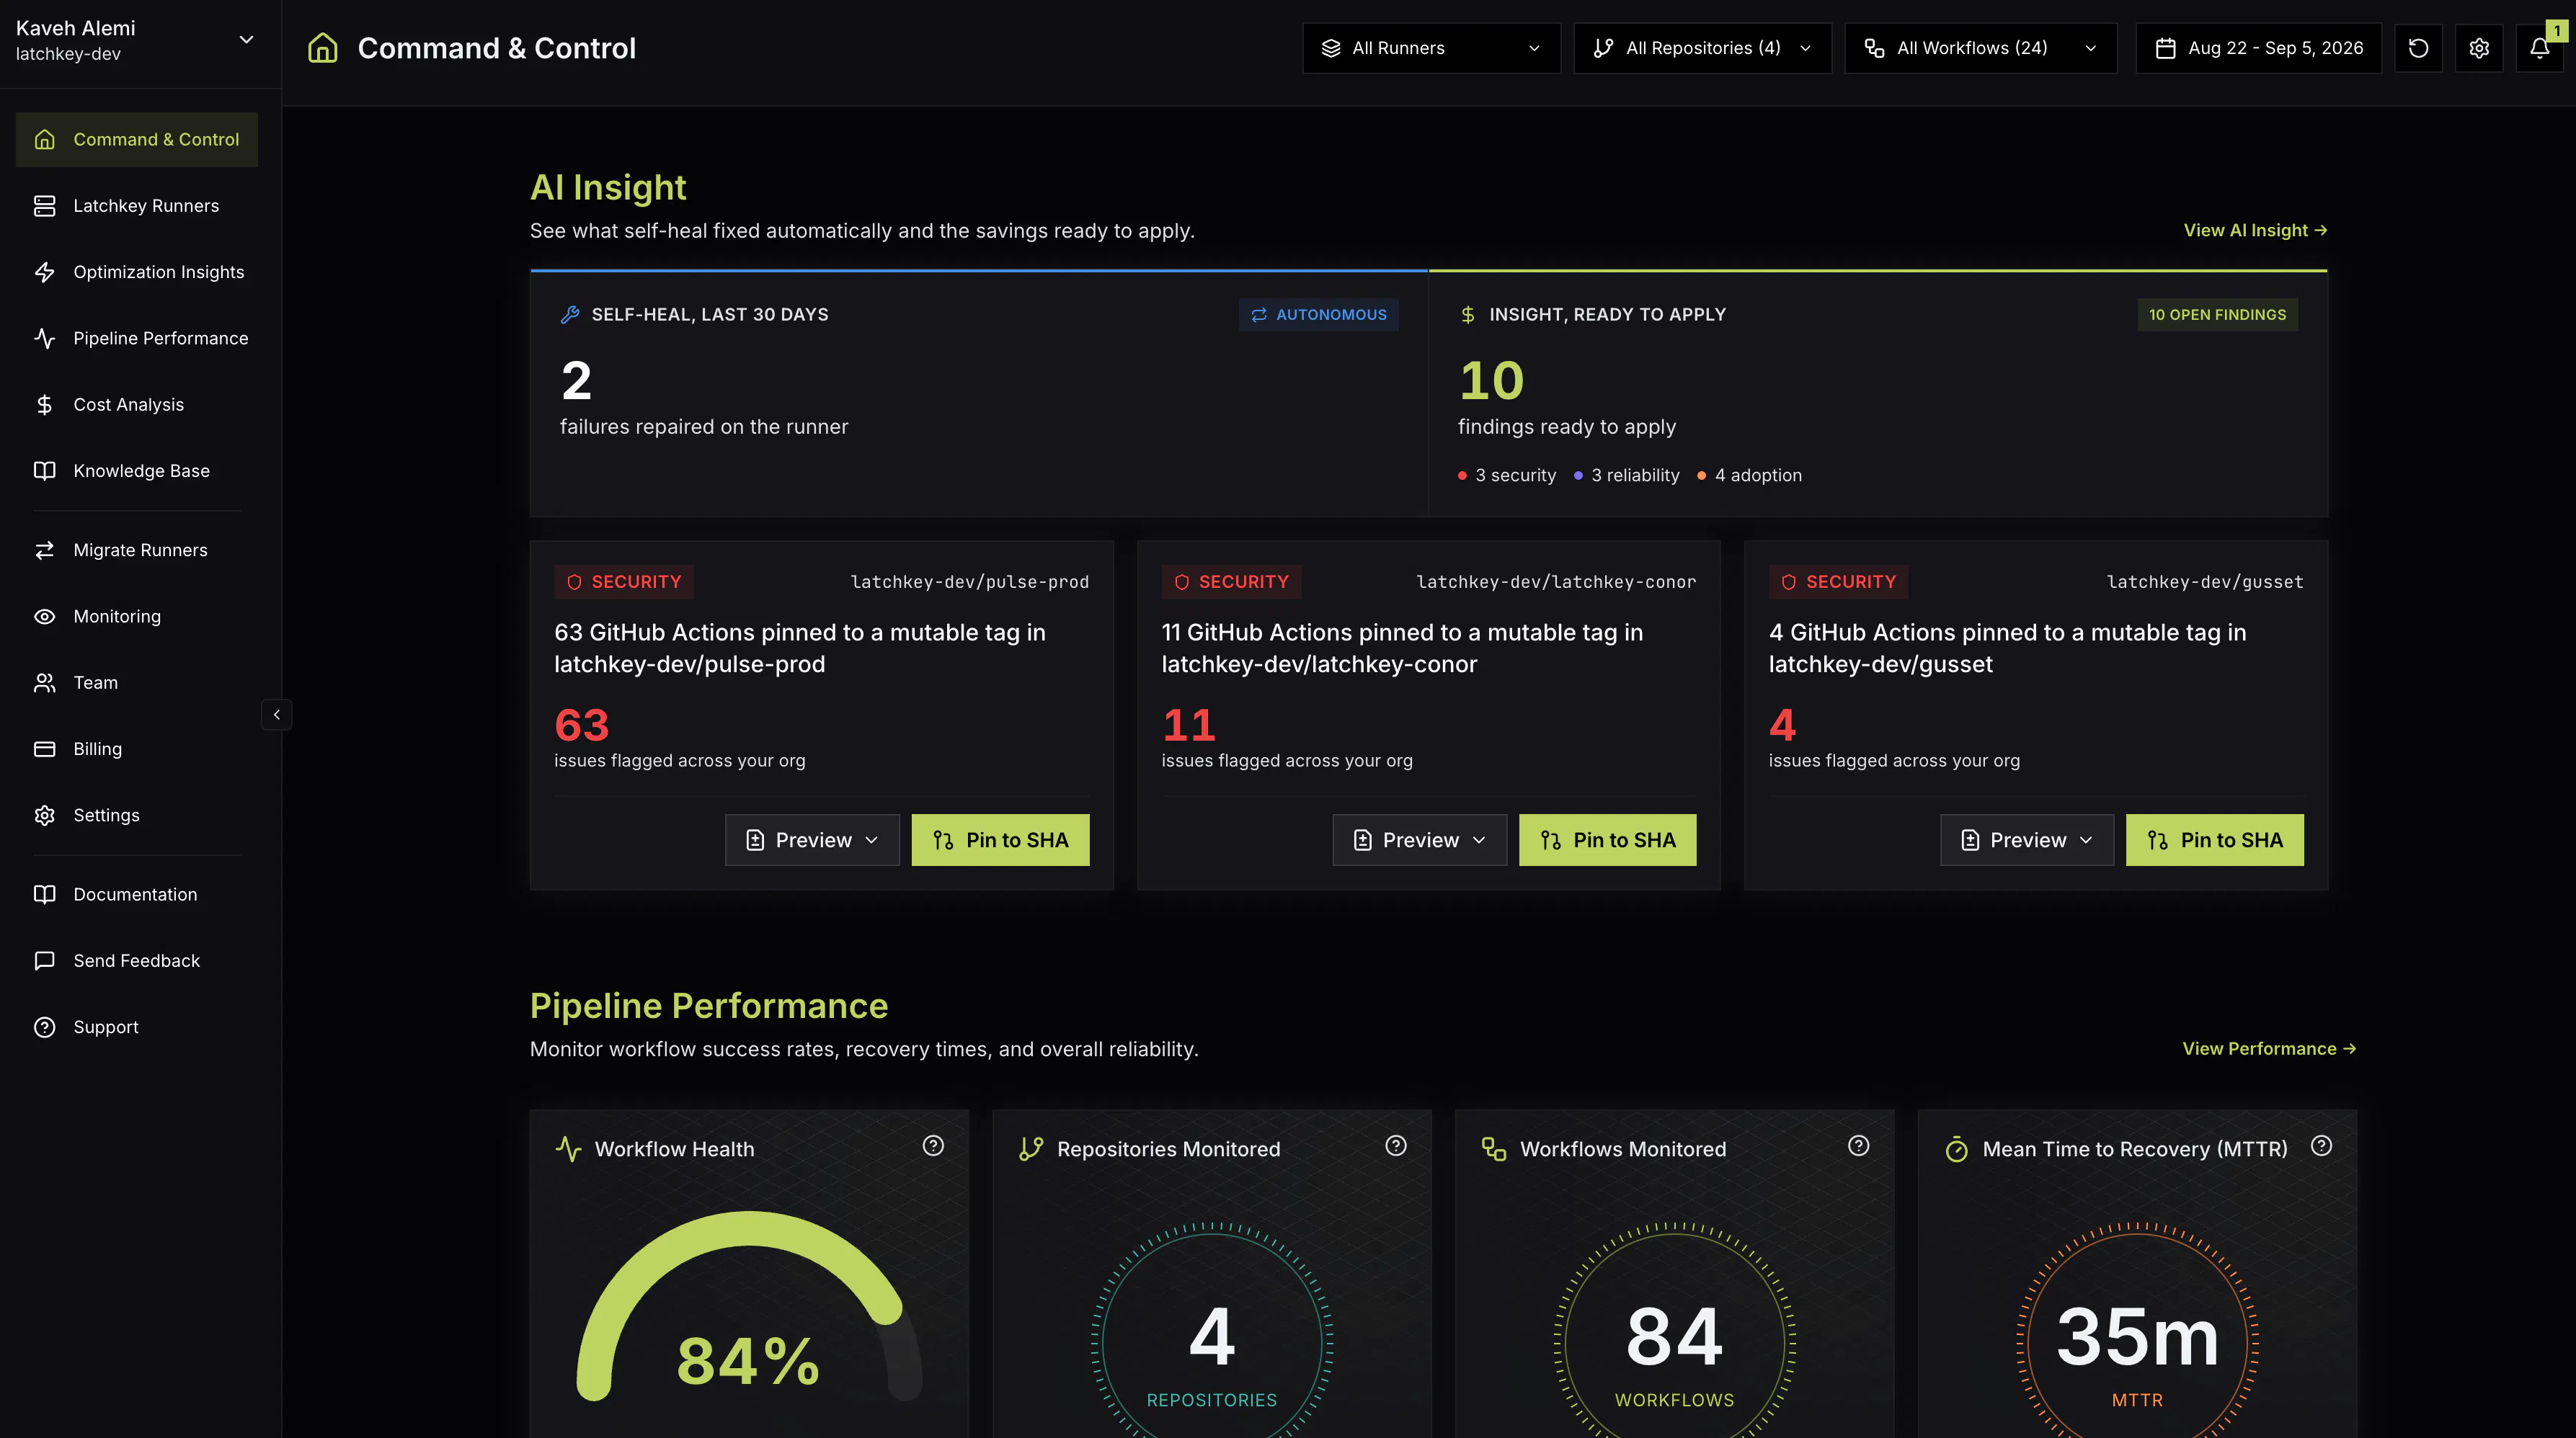Open Migrate Runners in sidebar
This screenshot has height=1438, width=2576.
click(x=137, y=550)
